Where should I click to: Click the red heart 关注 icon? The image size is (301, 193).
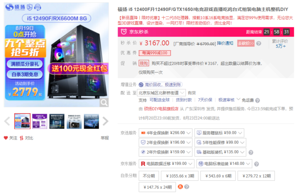pyautogui.click(x=6, y=138)
